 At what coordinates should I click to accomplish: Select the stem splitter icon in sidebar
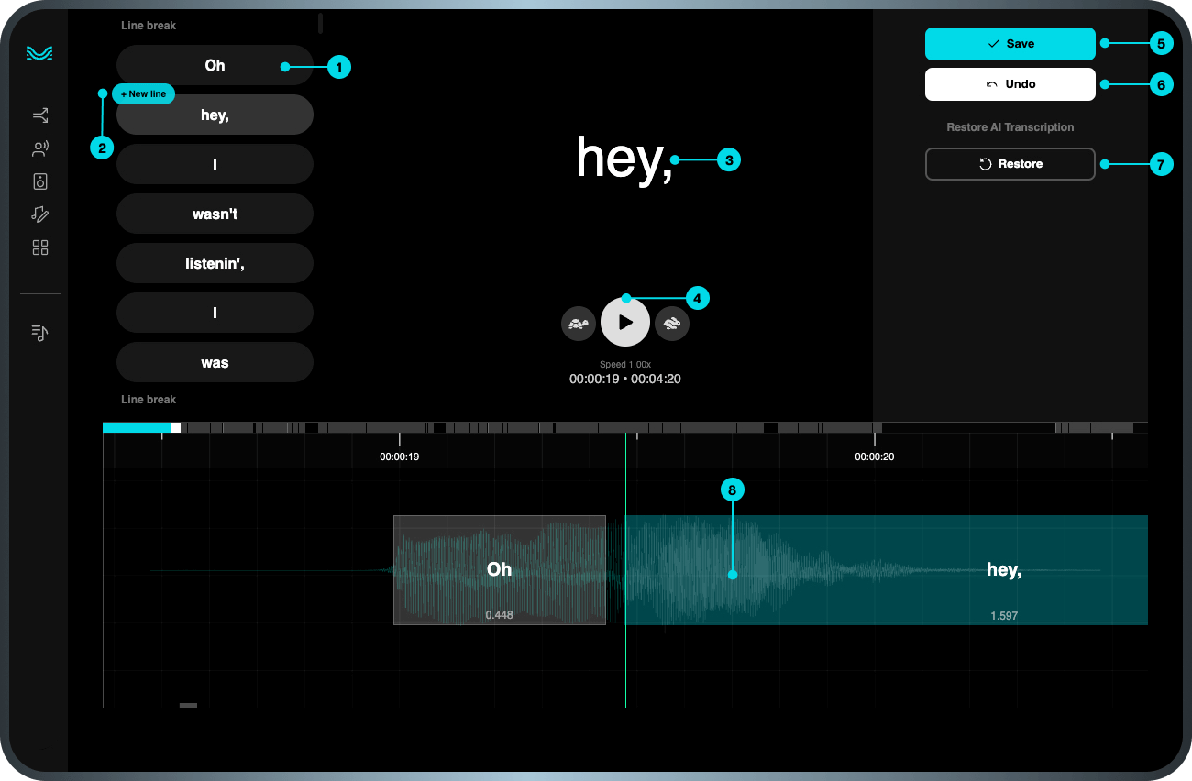(39, 115)
